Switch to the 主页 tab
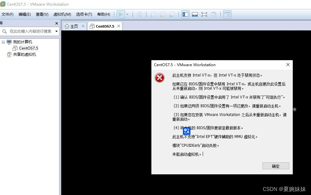Viewport: 311px width, 195px height. (73, 26)
